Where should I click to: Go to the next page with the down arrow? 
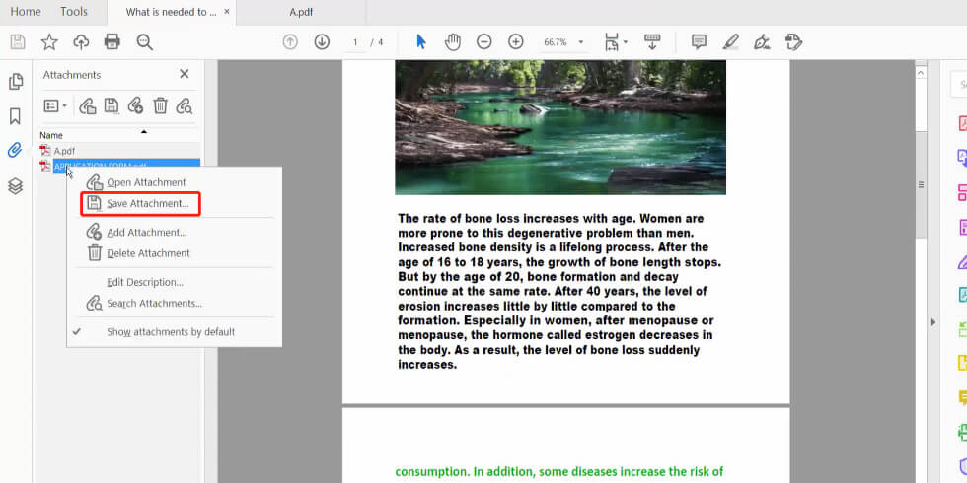click(322, 41)
